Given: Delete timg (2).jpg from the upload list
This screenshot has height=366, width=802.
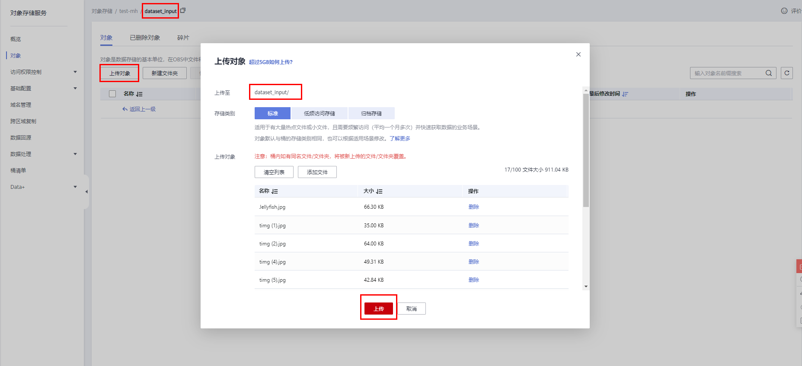Looking at the screenshot, I should (x=474, y=244).
